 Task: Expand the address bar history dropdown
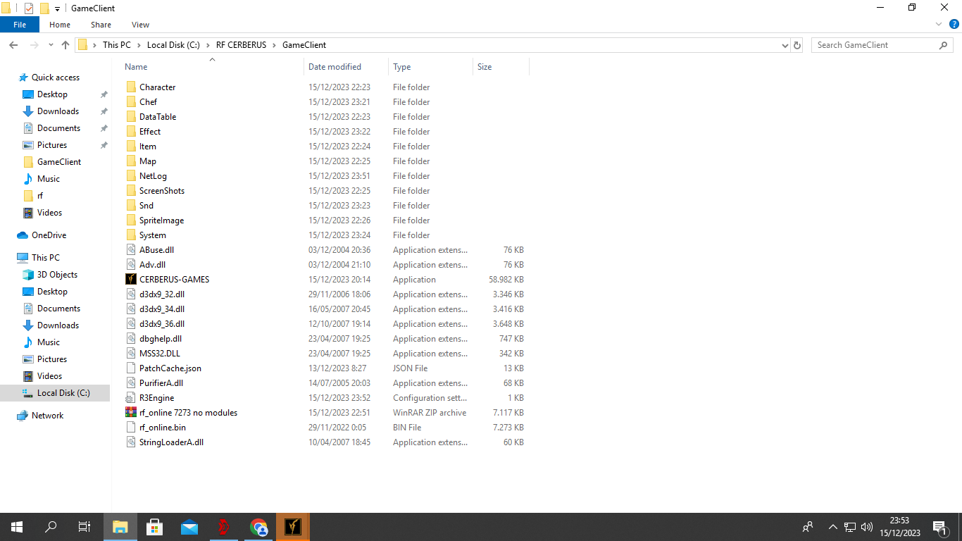click(785, 45)
